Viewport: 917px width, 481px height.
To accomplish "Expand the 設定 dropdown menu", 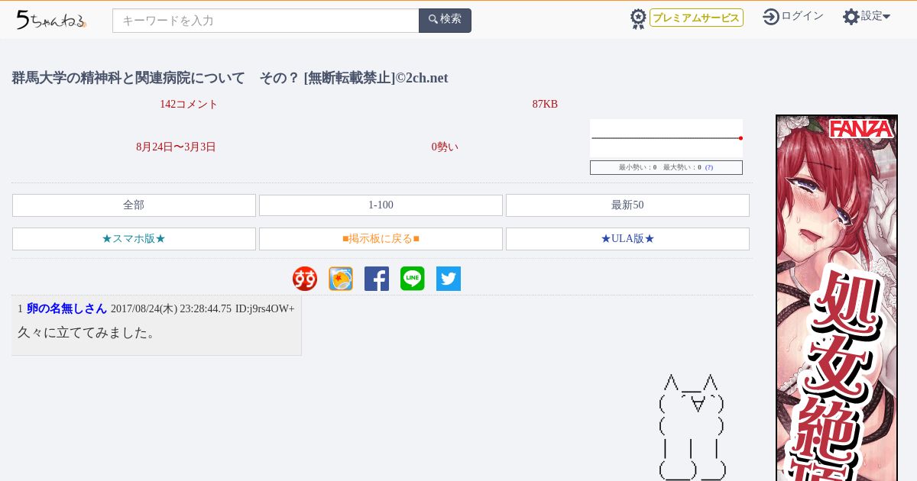I will [x=876, y=16].
